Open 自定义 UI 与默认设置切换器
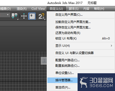The image size is (115, 91). click(81, 53)
